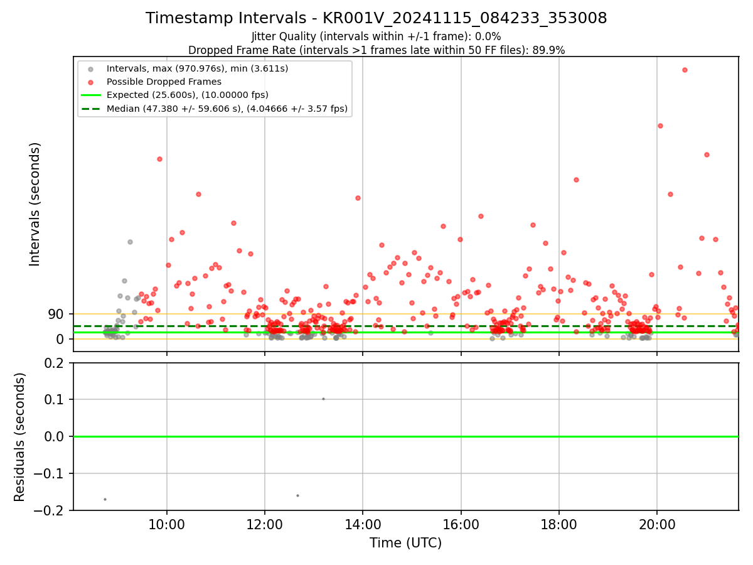Click the −0.2 residuals tick label
The height and width of the screenshot is (565, 753).
[x=49, y=510]
